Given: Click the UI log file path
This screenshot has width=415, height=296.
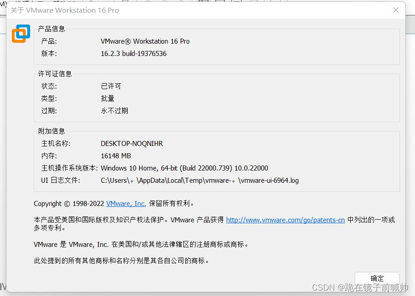Looking at the screenshot, I should [200, 181].
